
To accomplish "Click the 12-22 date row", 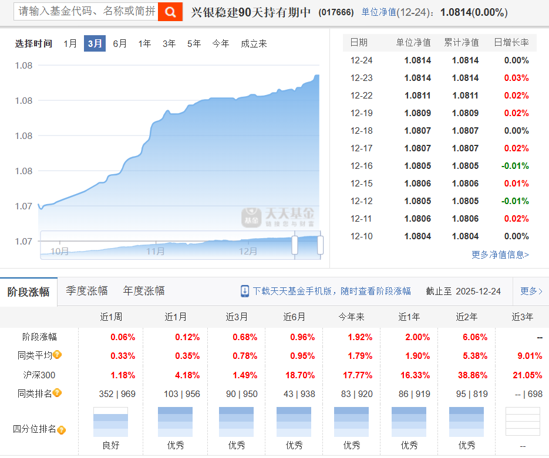I will click(x=439, y=96).
